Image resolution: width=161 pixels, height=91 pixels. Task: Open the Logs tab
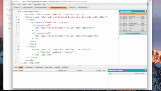tap(15, 67)
